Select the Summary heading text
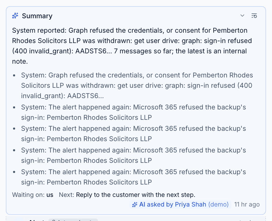The image size is (272, 221). point(37,16)
